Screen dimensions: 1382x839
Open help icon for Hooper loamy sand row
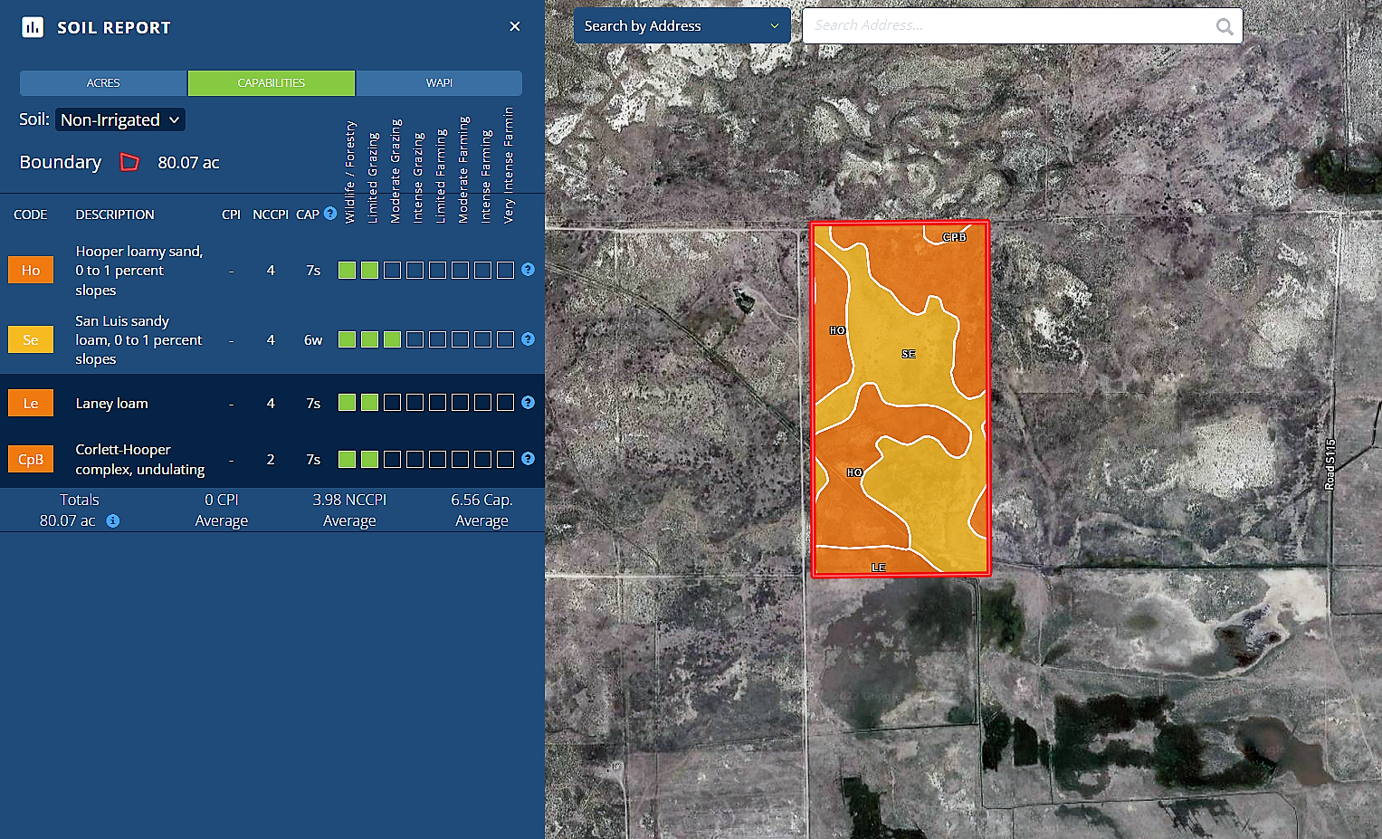pyautogui.click(x=528, y=270)
